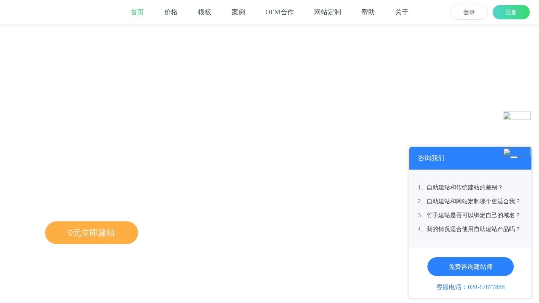Start building with 0元立即建站

pyautogui.click(x=91, y=233)
